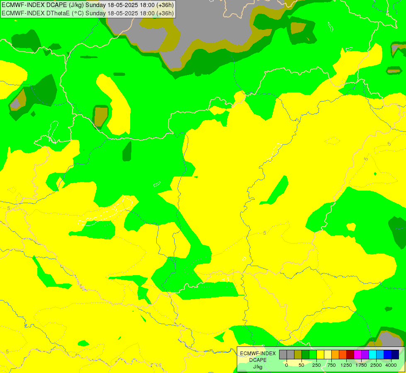Click the legend title ECMWF-INDEX

258,354
